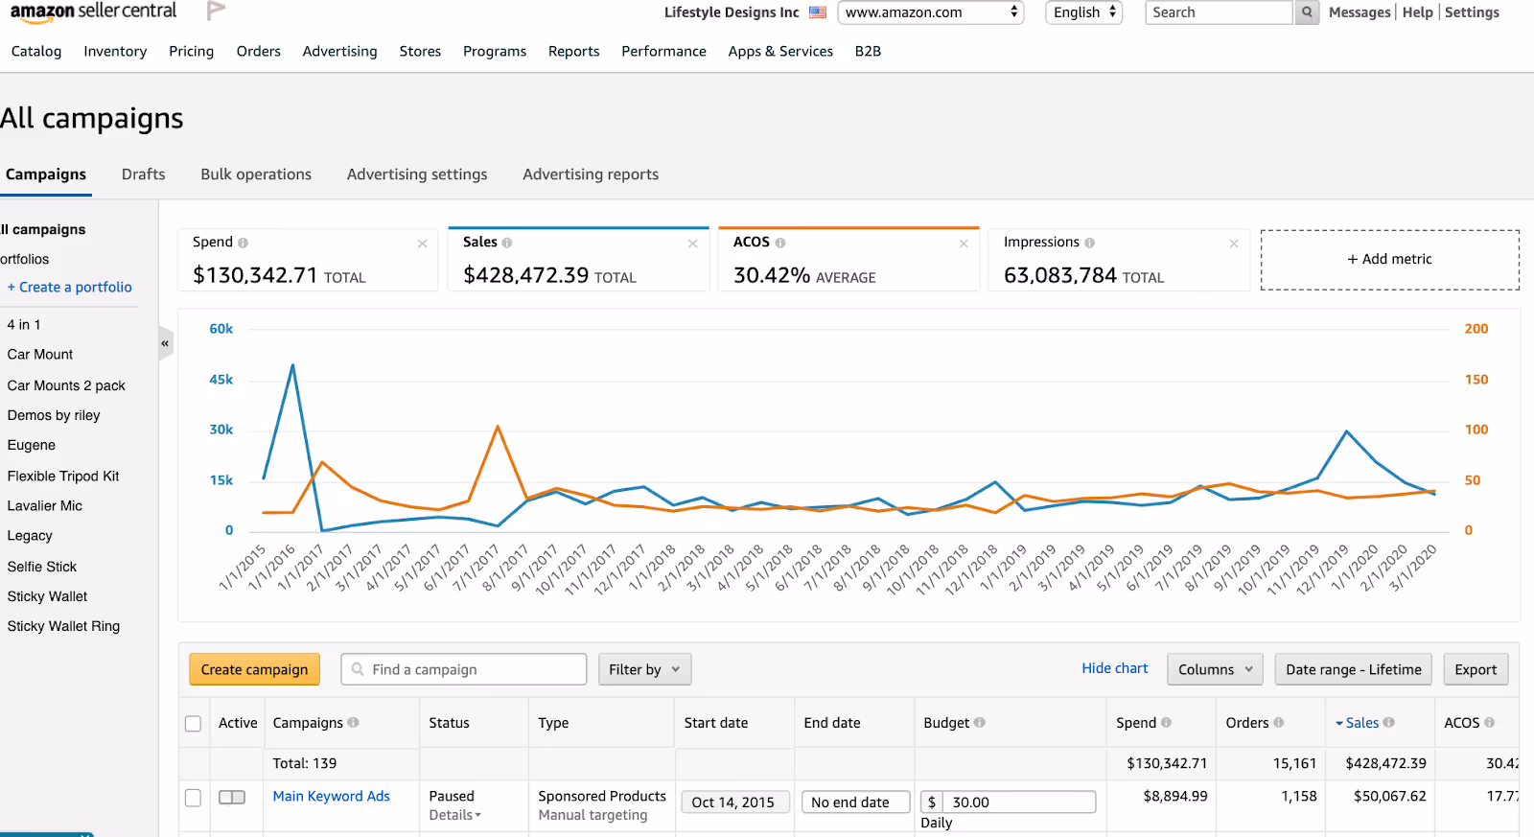This screenshot has height=837, width=1534.
Task: Click the info icon next to Sales metric
Action: pos(507,243)
